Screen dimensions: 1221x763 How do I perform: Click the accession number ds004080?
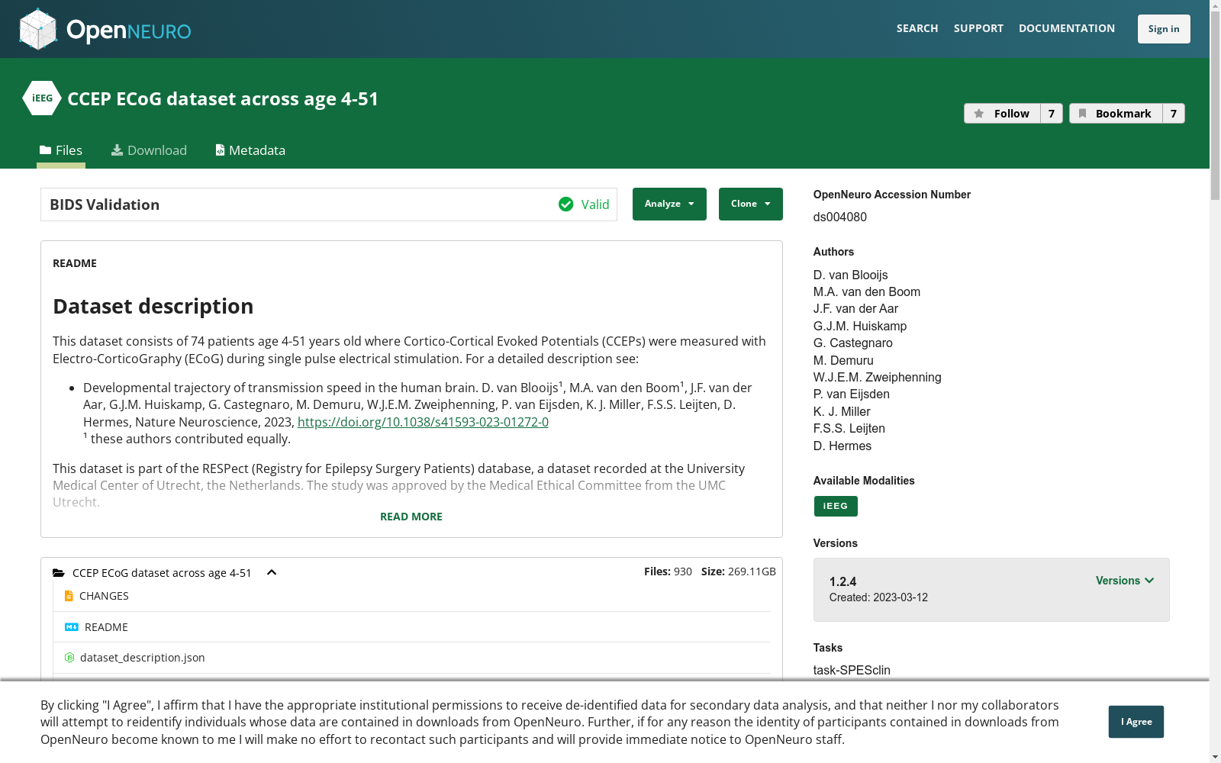[840, 217]
